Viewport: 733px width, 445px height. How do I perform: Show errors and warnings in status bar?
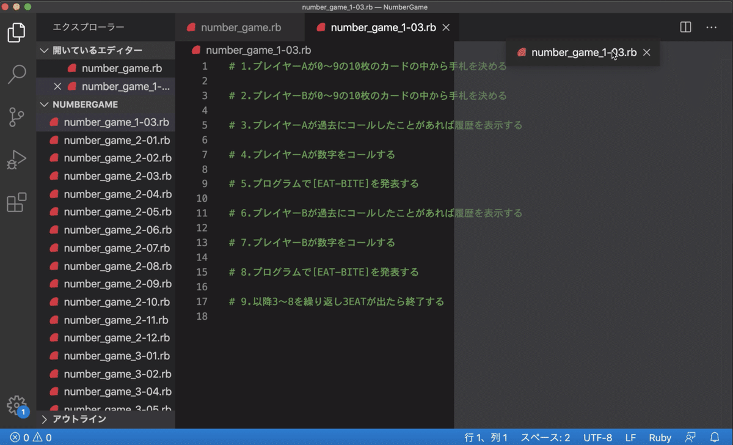click(x=31, y=438)
